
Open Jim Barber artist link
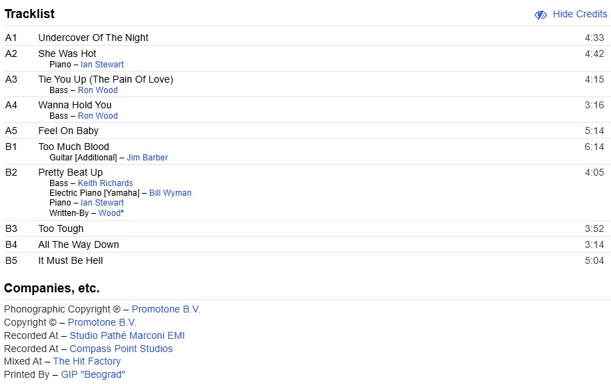point(147,158)
